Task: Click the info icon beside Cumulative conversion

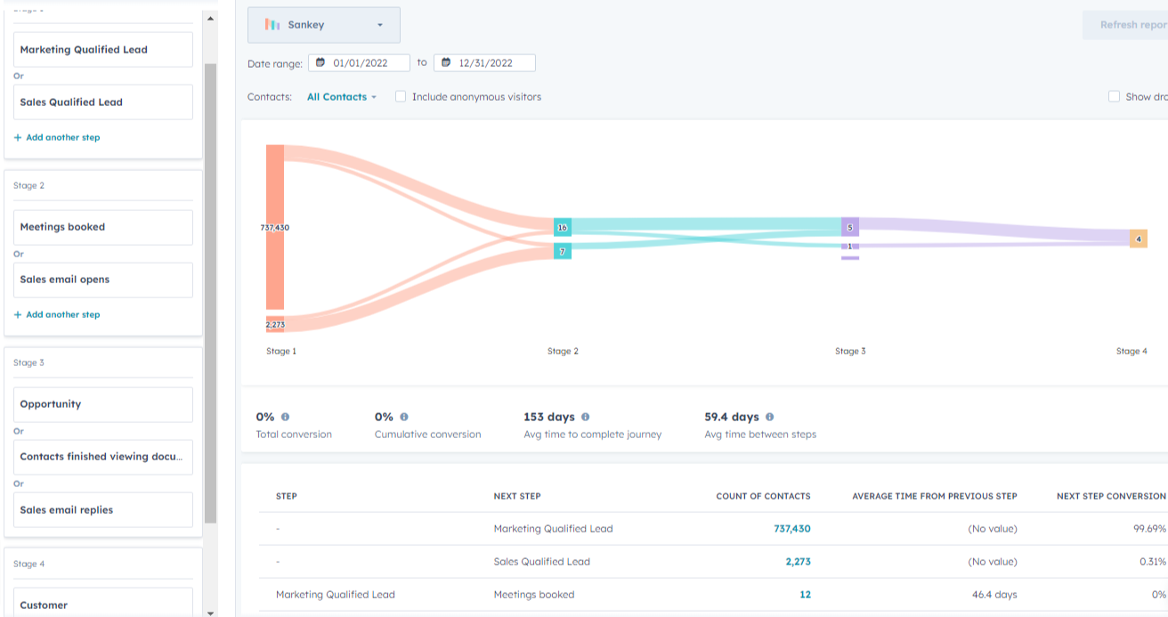Action: pos(406,416)
